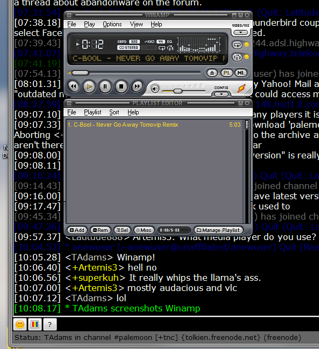319x349 pixels.
Task: Open Playlist Editor File menu
Action: [x=72, y=112]
